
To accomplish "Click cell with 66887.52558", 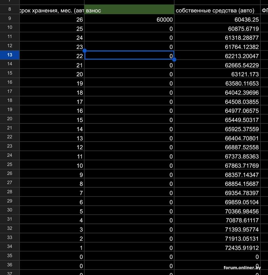I will [x=217, y=146].
